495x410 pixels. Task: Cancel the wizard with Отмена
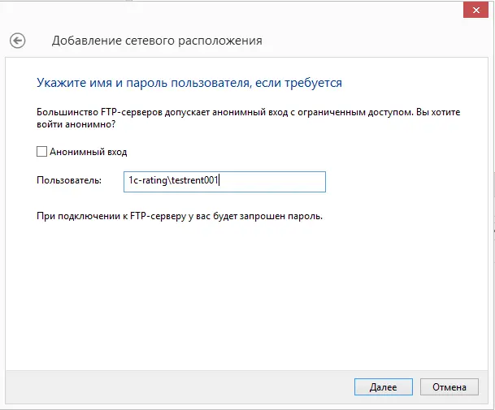[x=449, y=386]
